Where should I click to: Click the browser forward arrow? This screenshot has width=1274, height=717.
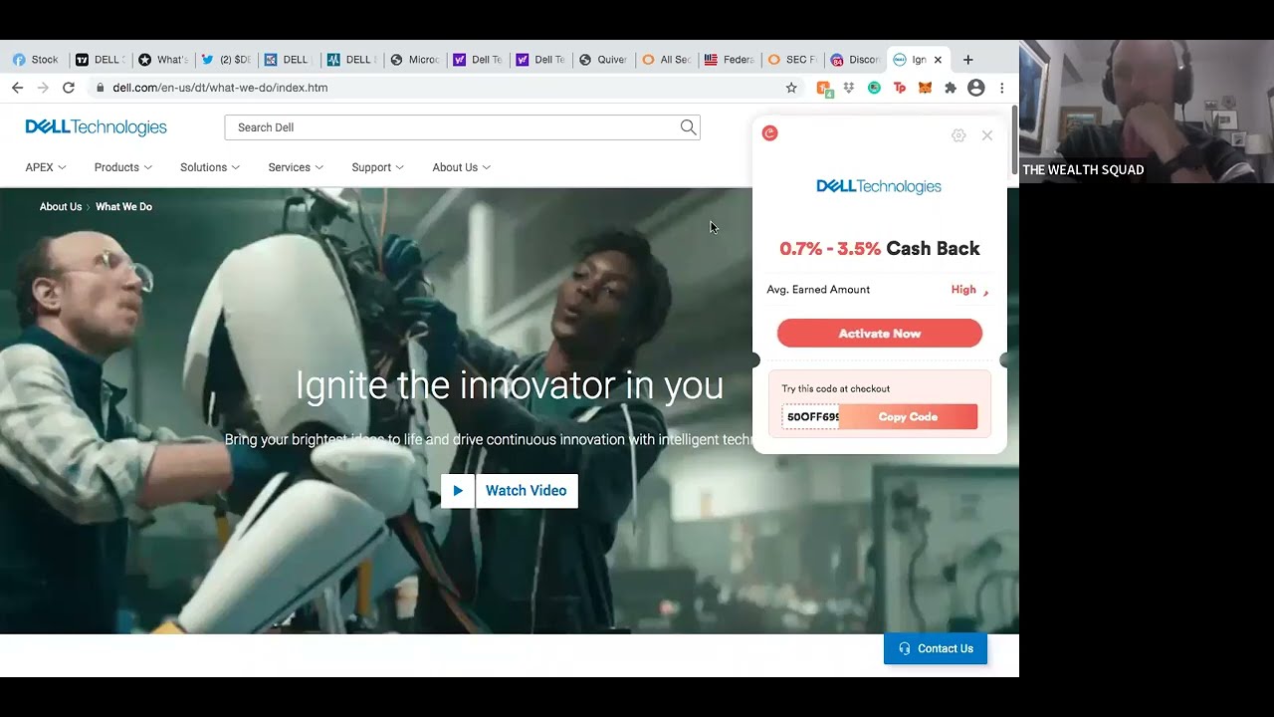click(x=42, y=88)
